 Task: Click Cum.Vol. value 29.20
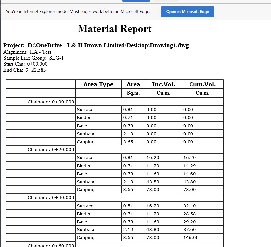coord(190,222)
